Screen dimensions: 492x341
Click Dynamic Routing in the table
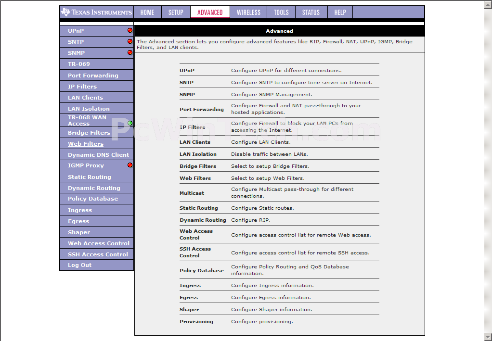pyautogui.click(x=203, y=220)
